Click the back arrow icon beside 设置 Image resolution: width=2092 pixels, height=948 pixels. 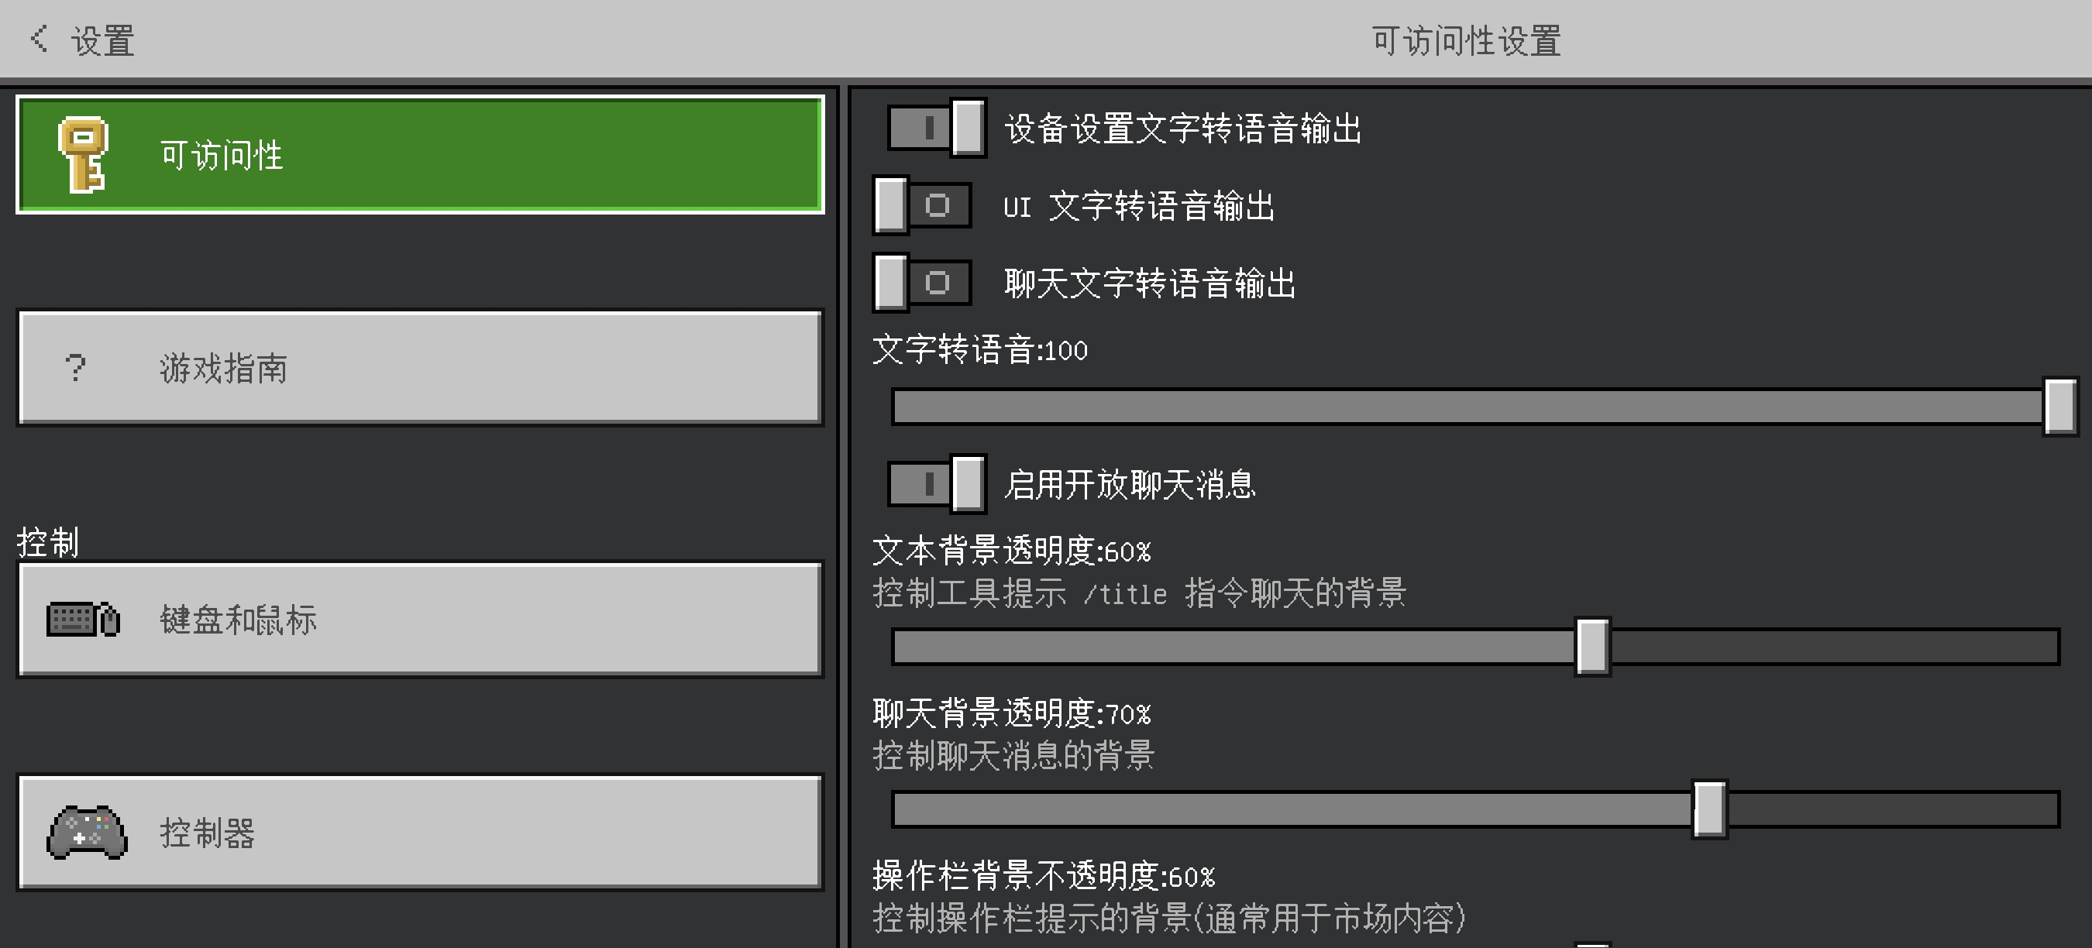[38, 39]
